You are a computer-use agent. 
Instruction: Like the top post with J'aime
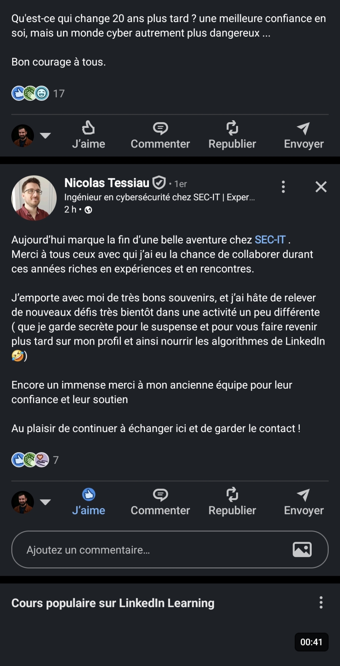point(88,135)
